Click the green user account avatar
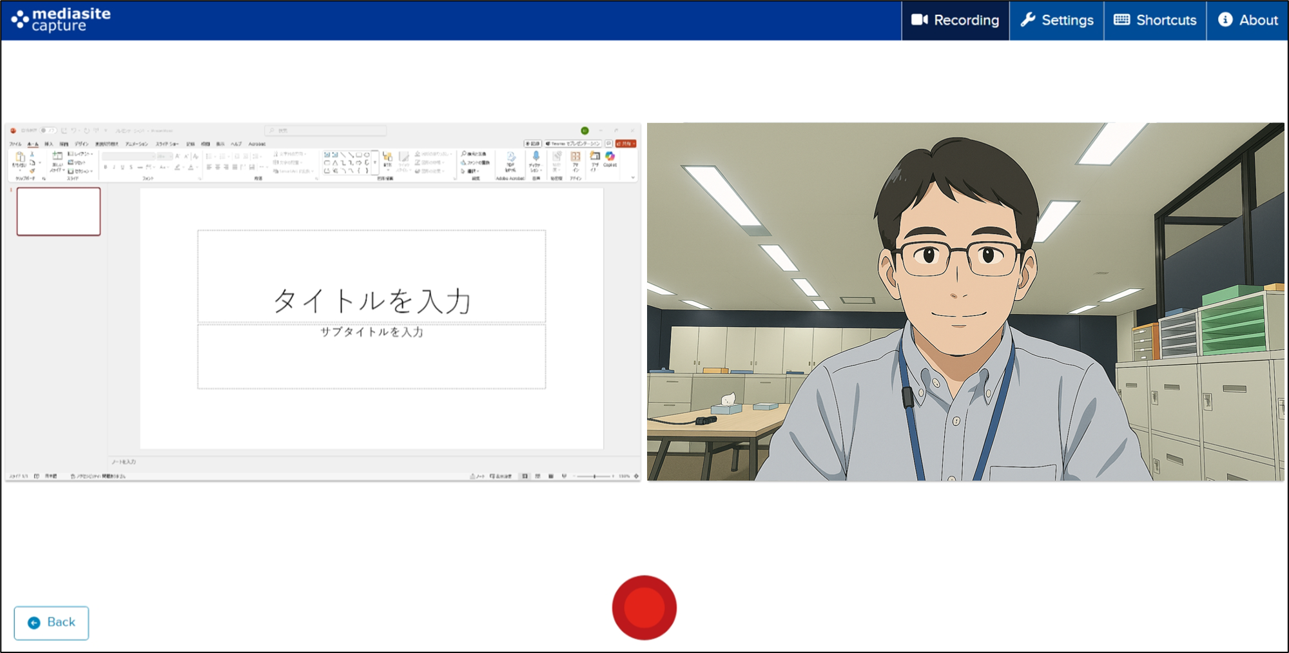The image size is (1289, 653). point(585,131)
